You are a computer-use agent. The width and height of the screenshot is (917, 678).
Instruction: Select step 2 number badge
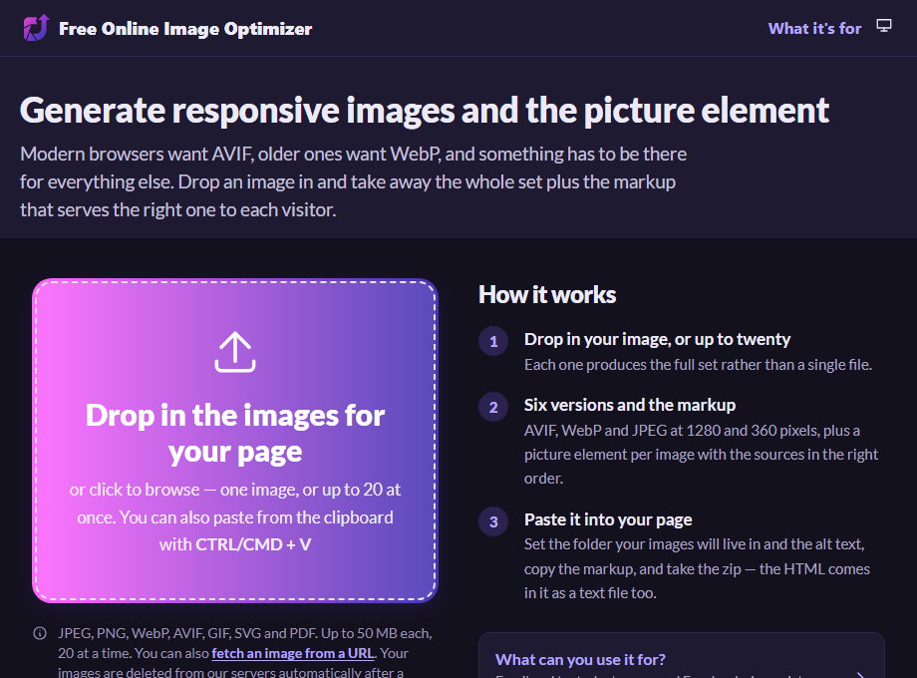[x=493, y=407]
